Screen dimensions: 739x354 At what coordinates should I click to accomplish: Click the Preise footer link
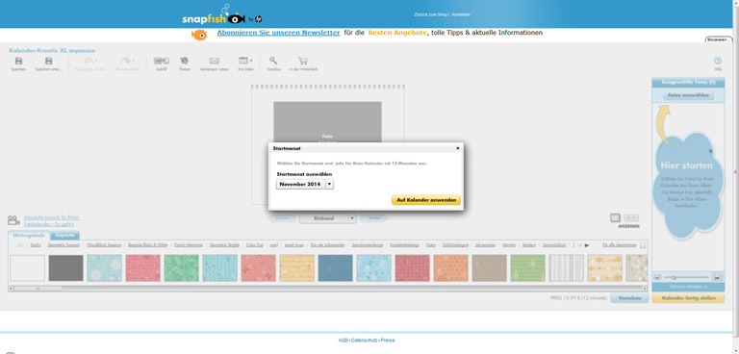[x=388, y=341]
